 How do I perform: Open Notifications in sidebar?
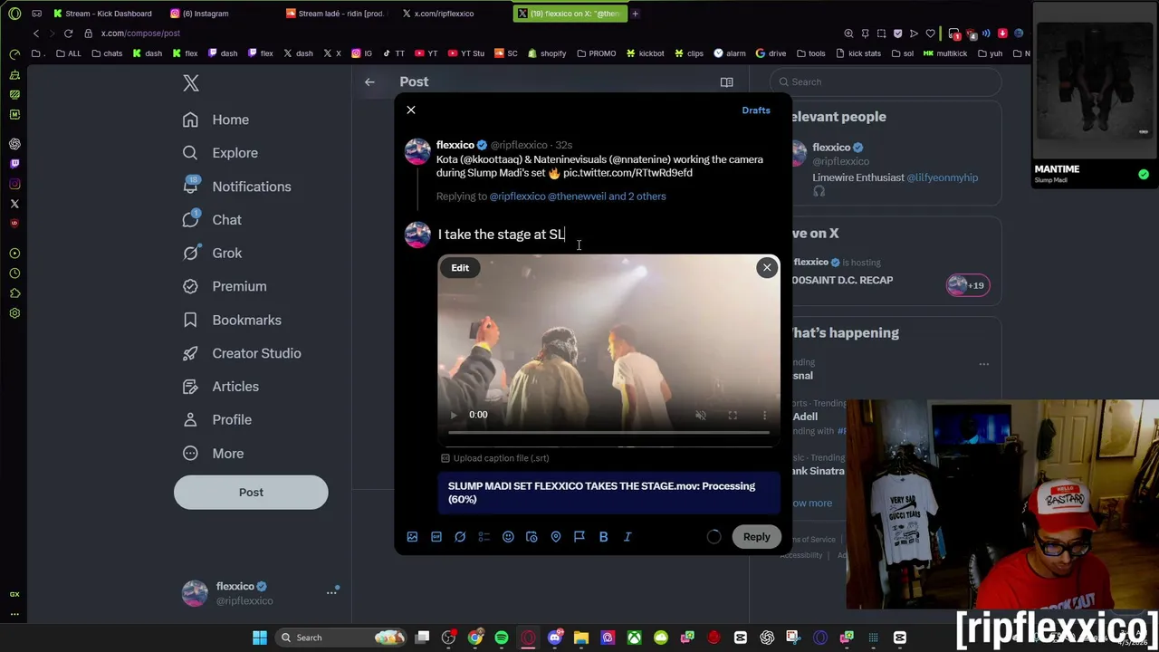point(236,187)
